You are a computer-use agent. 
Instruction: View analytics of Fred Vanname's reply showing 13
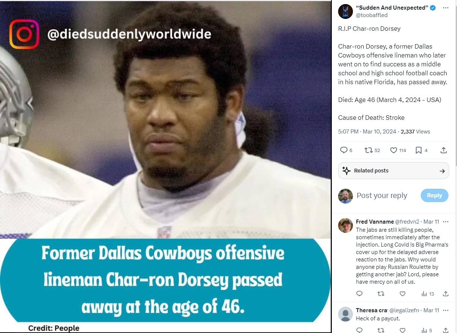[x=427, y=294]
